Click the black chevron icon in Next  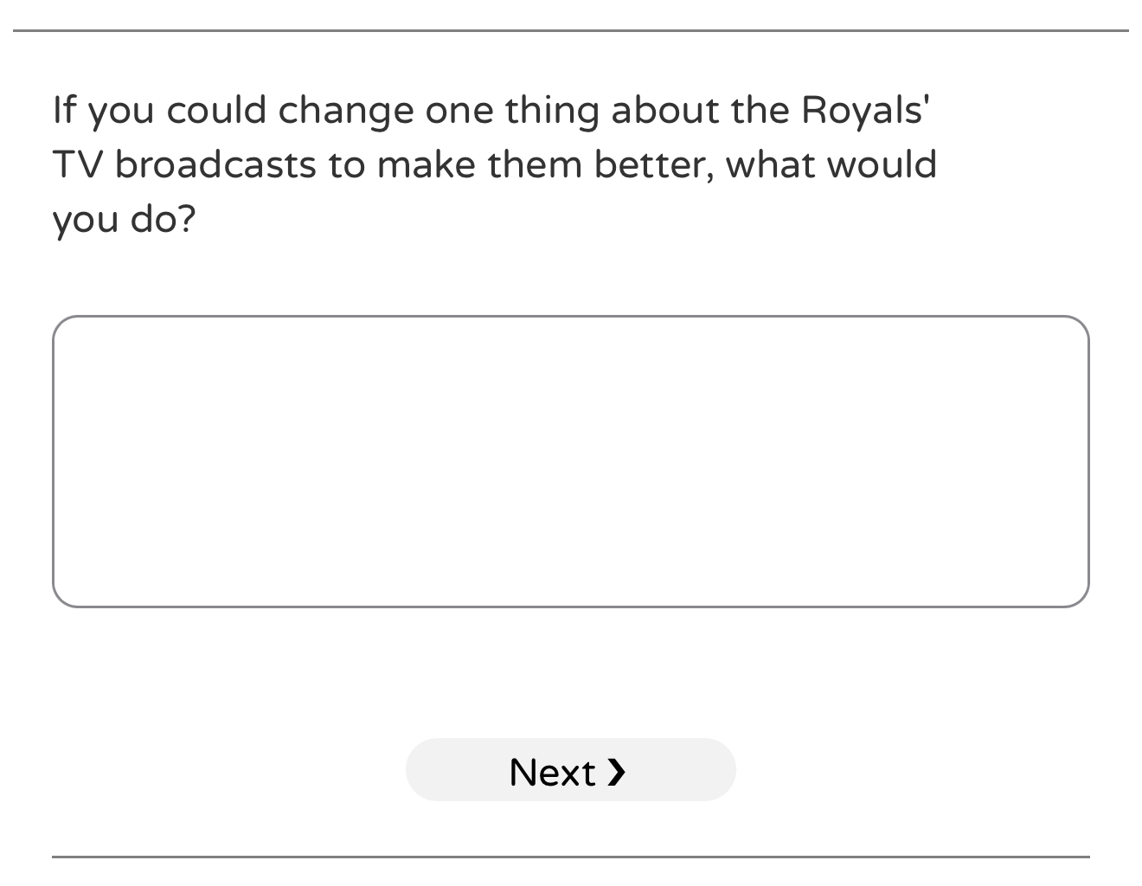616,771
